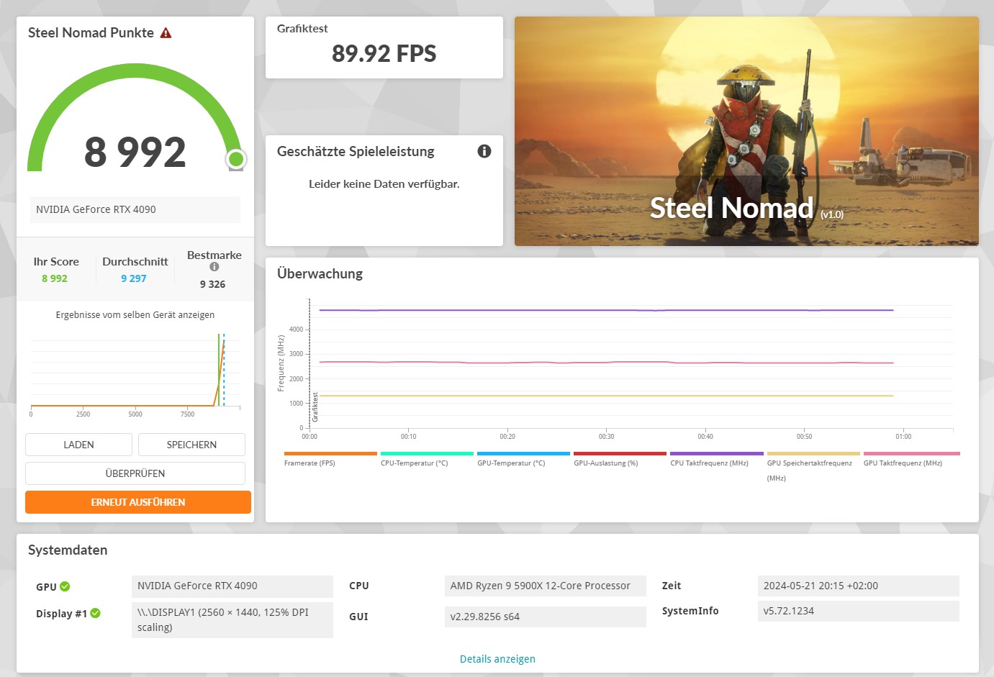Open the Geschätzte Spieleleistung info icon
This screenshot has height=677, width=994.
coord(484,151)
